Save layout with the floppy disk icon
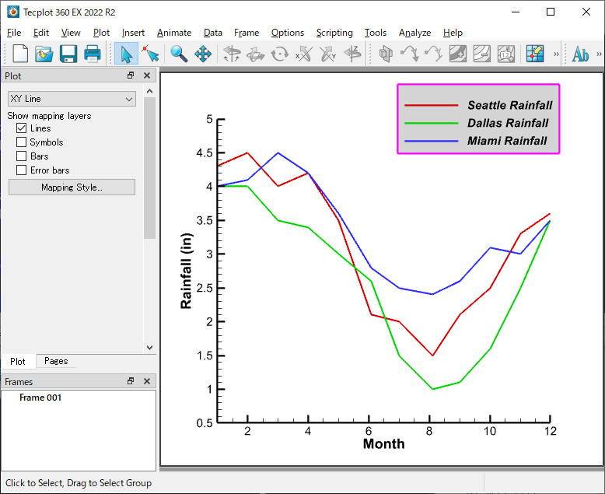The image size is (605, 494). (68, 54)
